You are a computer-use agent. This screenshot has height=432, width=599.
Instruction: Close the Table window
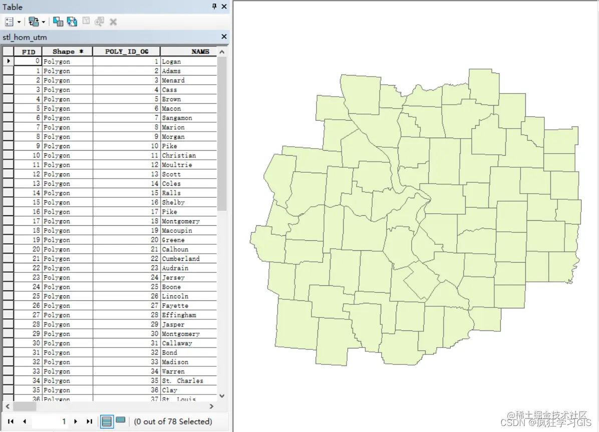coord(224,7)
